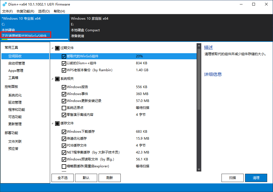Open 系统优化 in the sidebar
The height and width of the screenshot is (192, 273).
point(15,95)
